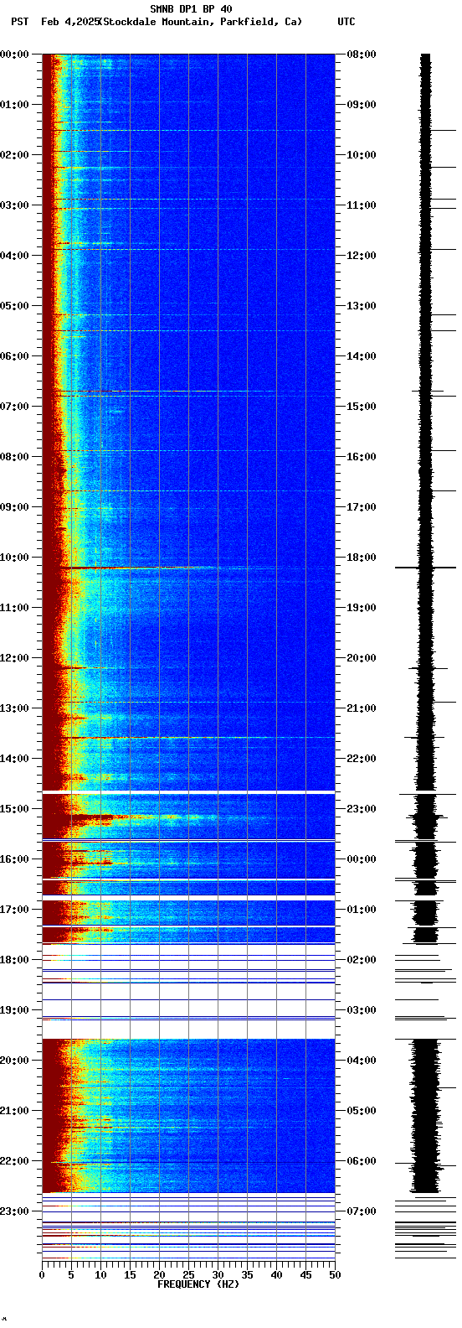Click the 12:00 PST time label on left axis
This screenshot has width=462, height=1328.
click(x=15, y=658)
